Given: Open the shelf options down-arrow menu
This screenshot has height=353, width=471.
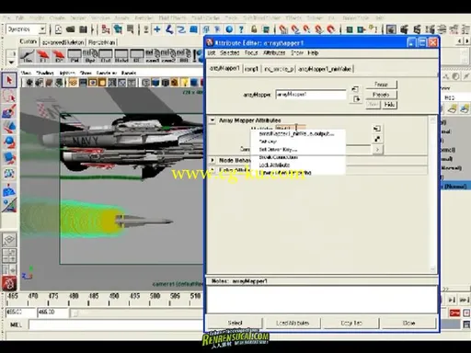Looking at the screenshot, I should coord(11,63).
